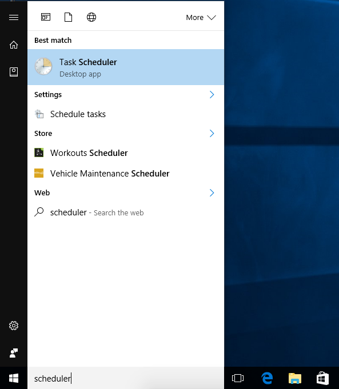Viewport: 339px width, 389px height.
Task: Filter results by Documents icon
Action: click(68, 17)
